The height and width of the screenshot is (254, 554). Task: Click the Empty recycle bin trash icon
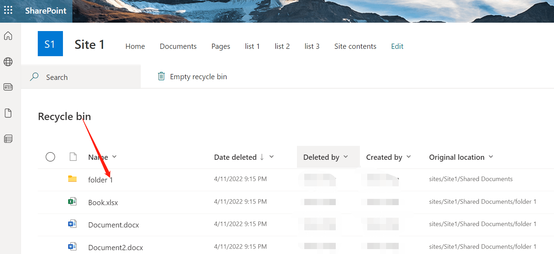(161, 76)
